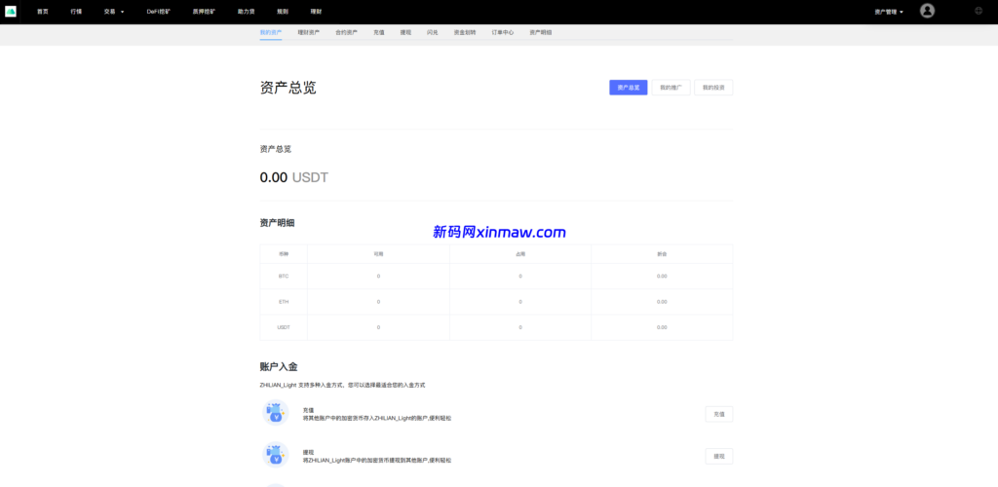Click the green exchange logo icon
This screenshot has width=998, height=487.
tap(10, 12)
